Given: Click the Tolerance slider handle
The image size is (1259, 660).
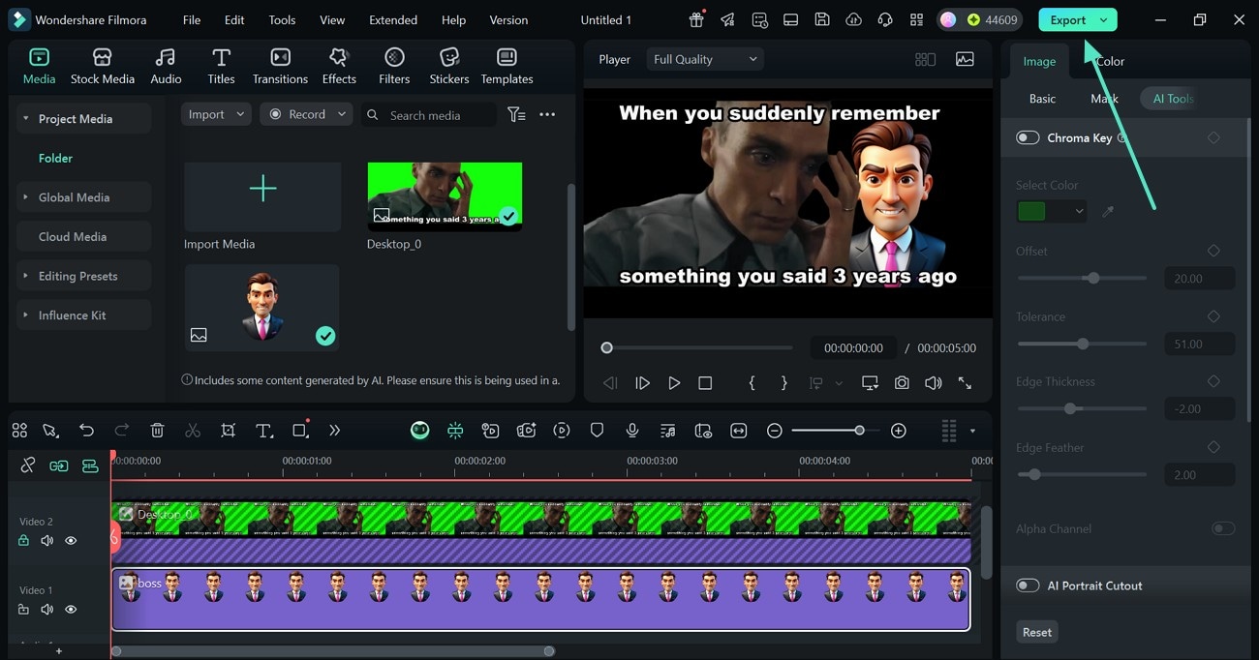Looking at the screenshot, I should click(x=1083, y=344).
